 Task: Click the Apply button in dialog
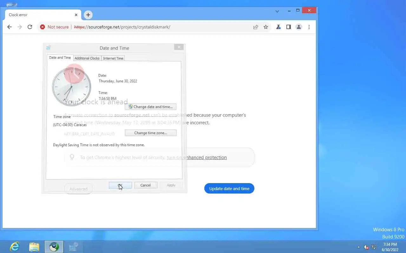pos(171,185)
